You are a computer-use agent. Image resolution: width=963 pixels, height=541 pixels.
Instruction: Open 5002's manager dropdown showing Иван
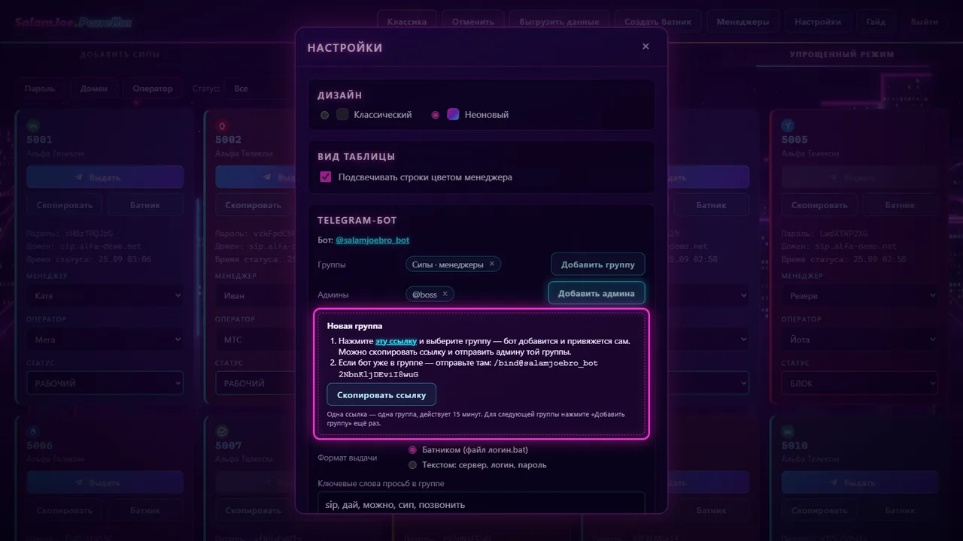pyautogui.click(x=256, y=296)
